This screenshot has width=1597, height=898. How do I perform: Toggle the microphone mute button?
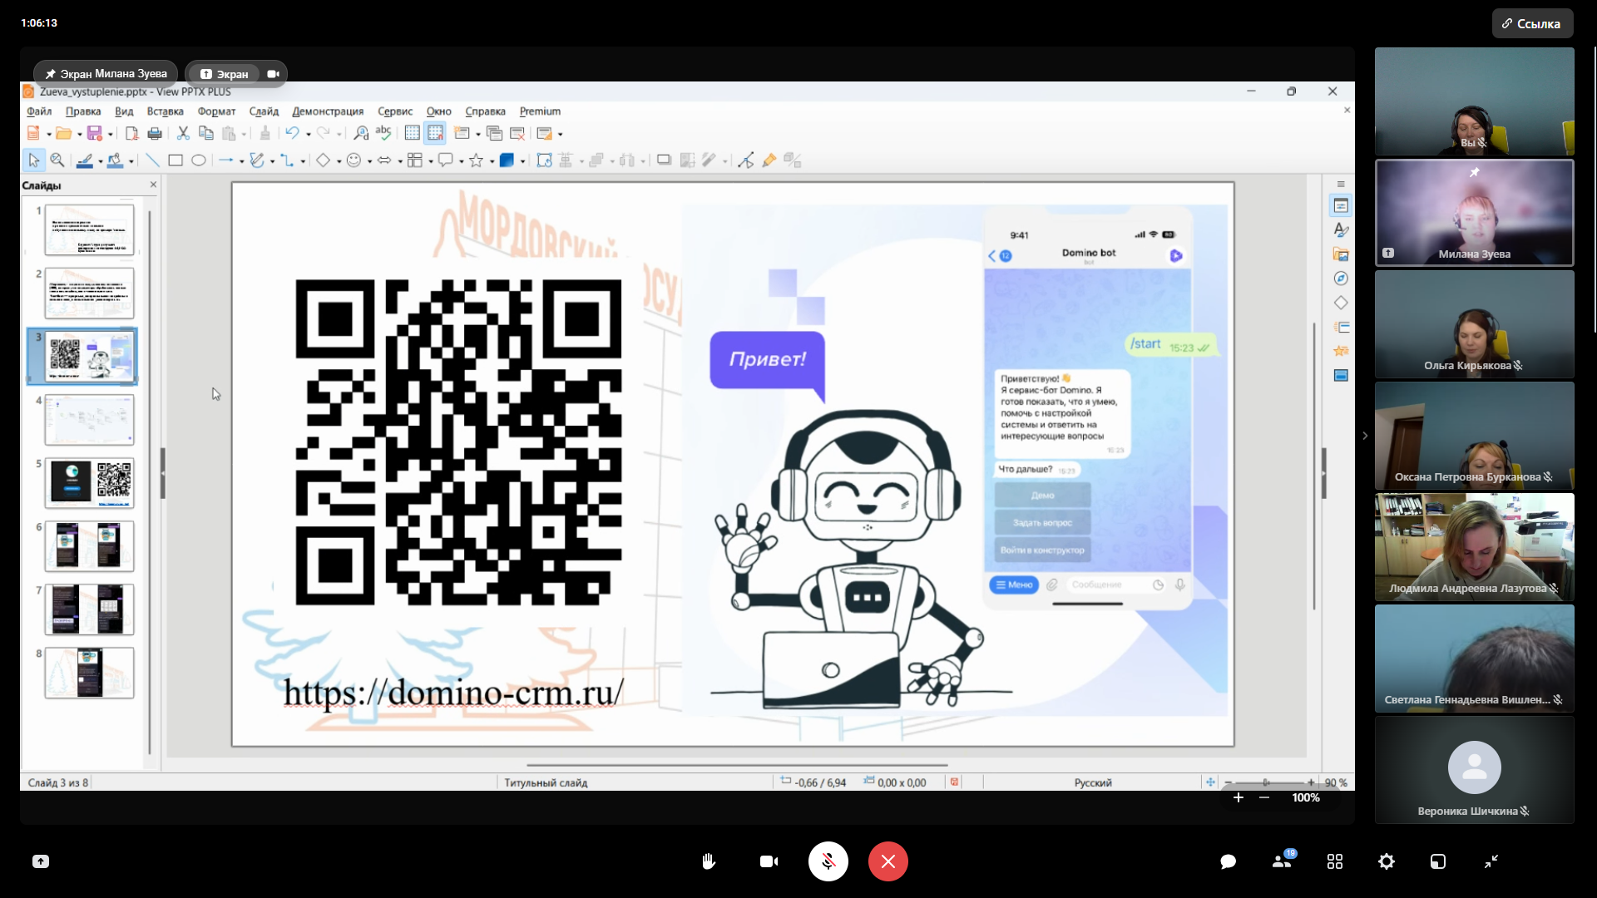point(828,861)
